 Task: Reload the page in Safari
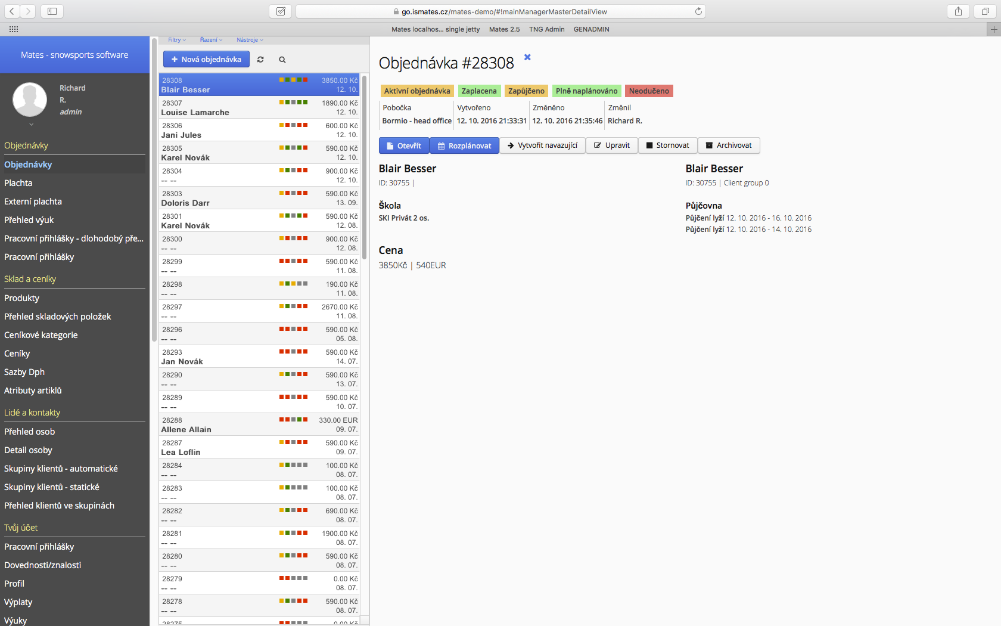[x=698, y=11]
